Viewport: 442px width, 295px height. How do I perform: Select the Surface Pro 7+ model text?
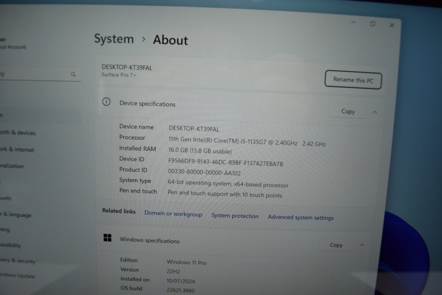118,75
